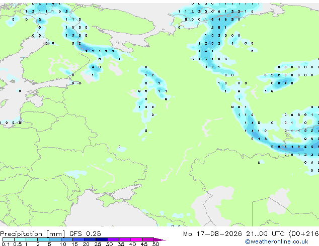Click the "21..00 UTC" time text

click(265, 234)
